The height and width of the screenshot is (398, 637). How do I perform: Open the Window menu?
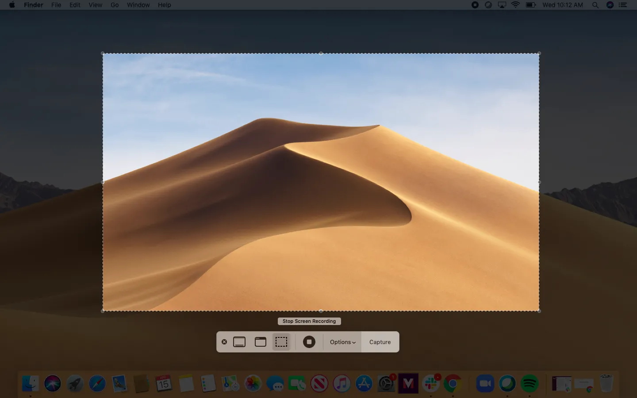[x=138, y=5]
